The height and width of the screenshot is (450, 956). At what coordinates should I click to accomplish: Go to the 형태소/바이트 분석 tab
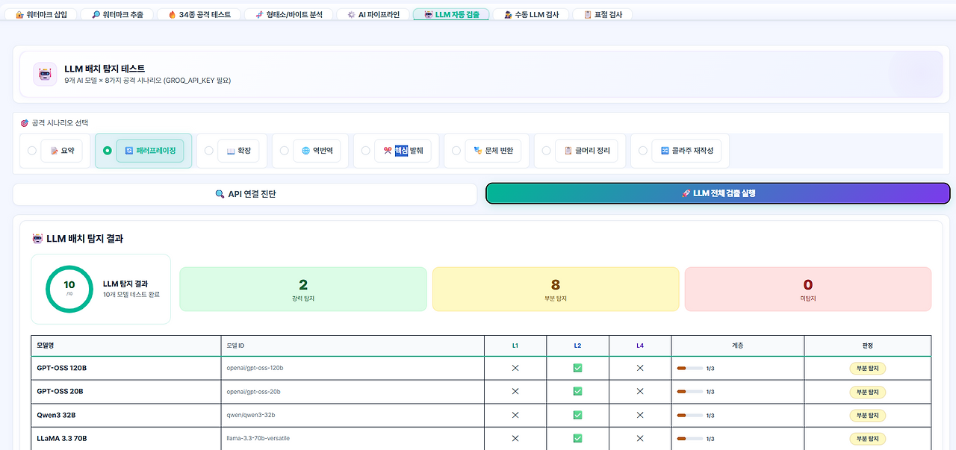(288, 14)
